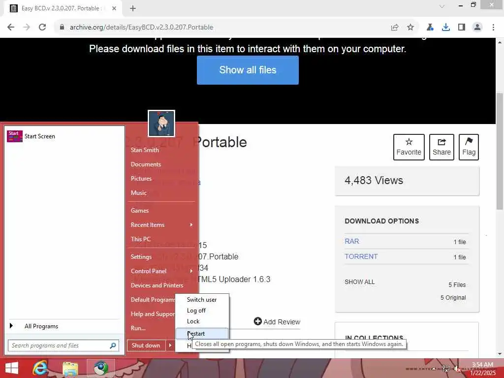The width and height of the screenshot is (504, 378).
Task: Close the Easy BCD browser tab
Action: point(114,8)
